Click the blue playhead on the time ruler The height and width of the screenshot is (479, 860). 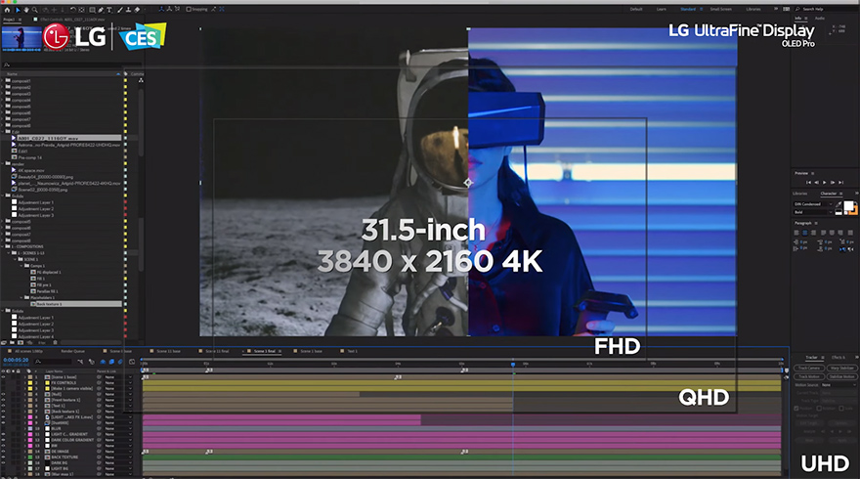pyautogui.click(x=513, y=365)
